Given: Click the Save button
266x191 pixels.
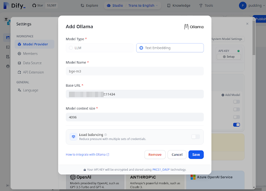Looking at the screenshot, I should point(196,155).
